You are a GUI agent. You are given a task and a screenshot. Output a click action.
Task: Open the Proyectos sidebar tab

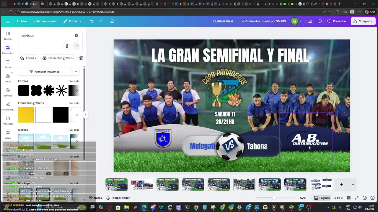(8, 120)
